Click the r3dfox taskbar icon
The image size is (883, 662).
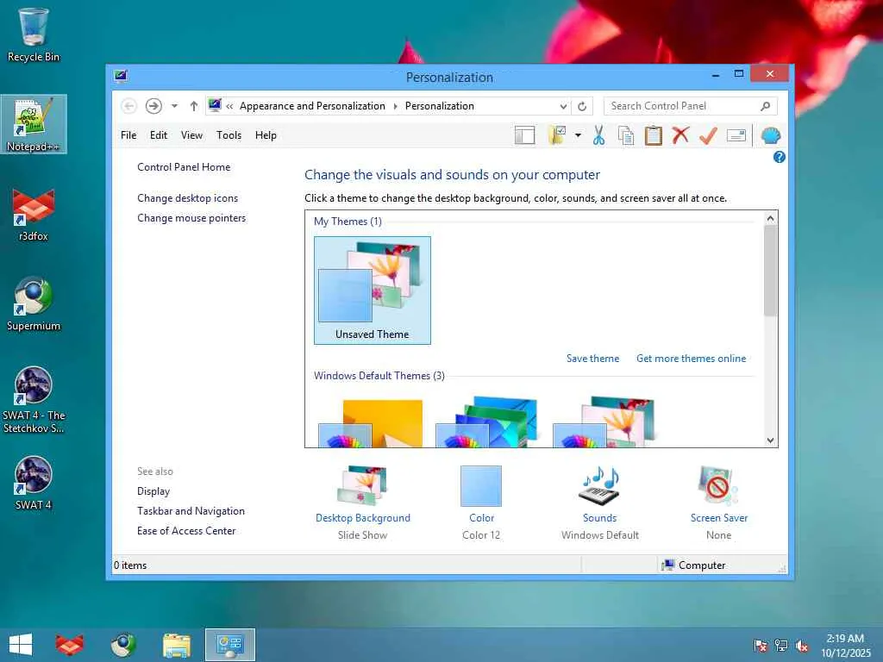pos(69,645)
